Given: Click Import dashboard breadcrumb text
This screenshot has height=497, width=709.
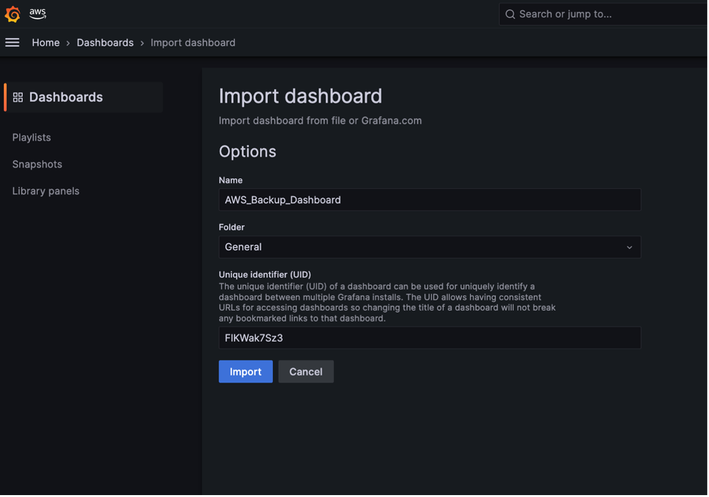Looking at the screenshot, I should point(193,43).
